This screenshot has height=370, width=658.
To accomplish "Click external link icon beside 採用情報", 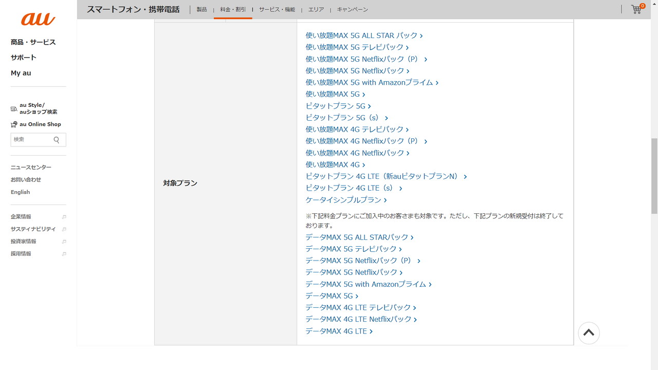I will (x=64, y=254).
